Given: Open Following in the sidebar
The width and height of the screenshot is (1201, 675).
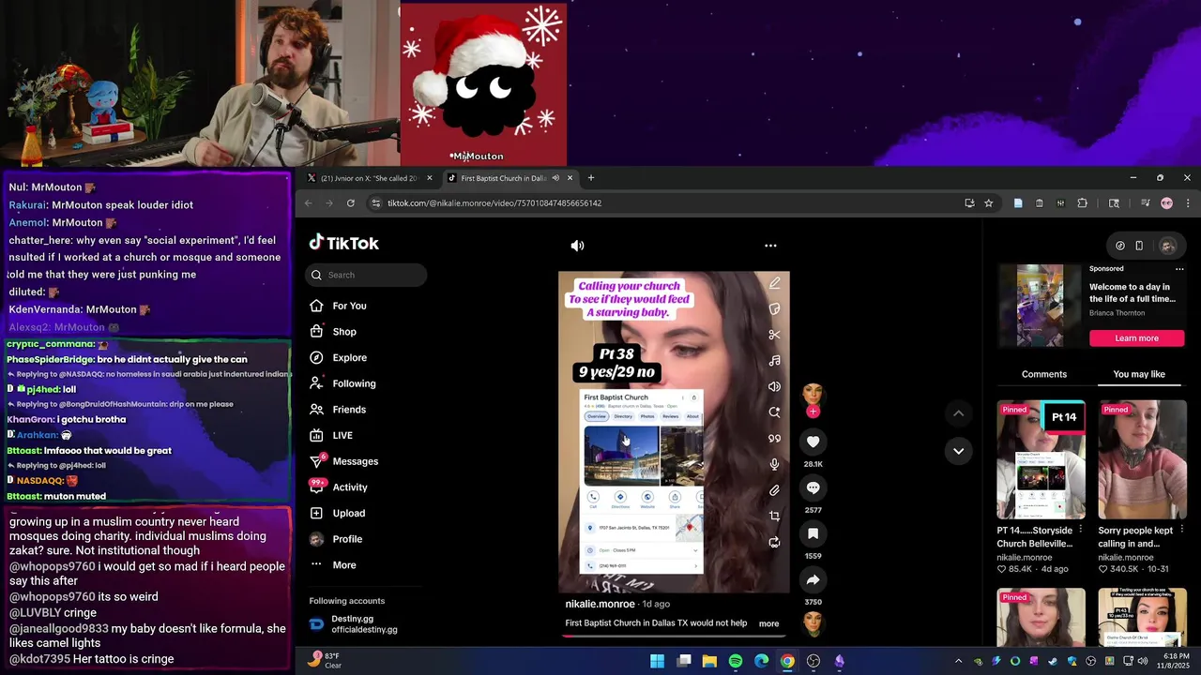Looking at the screenshot, I should 354,383.
